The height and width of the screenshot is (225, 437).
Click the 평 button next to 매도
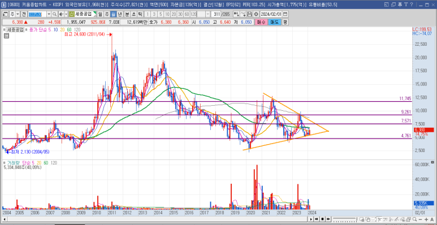285,22
